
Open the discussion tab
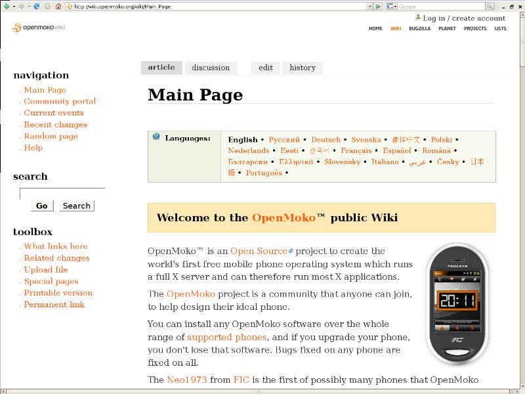(211, 68)
